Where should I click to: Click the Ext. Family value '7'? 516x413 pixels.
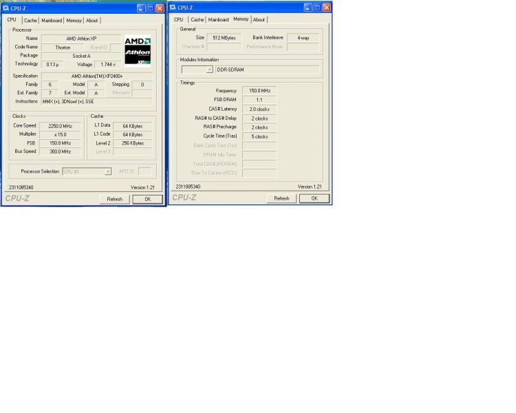[50, 93]
